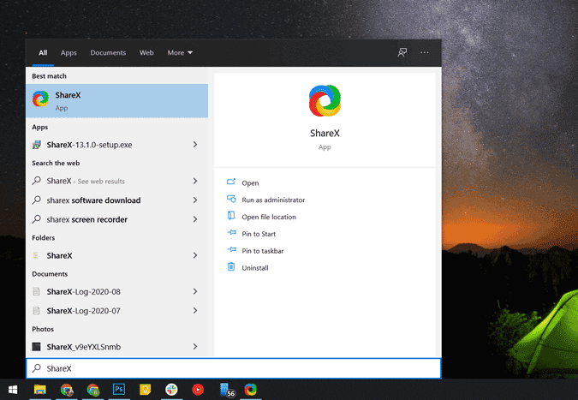Image resolution: width=578 pixels, height=400 pixels.
Task: Select the 'sharex software download' suggestion text
Action: (93, 200)
